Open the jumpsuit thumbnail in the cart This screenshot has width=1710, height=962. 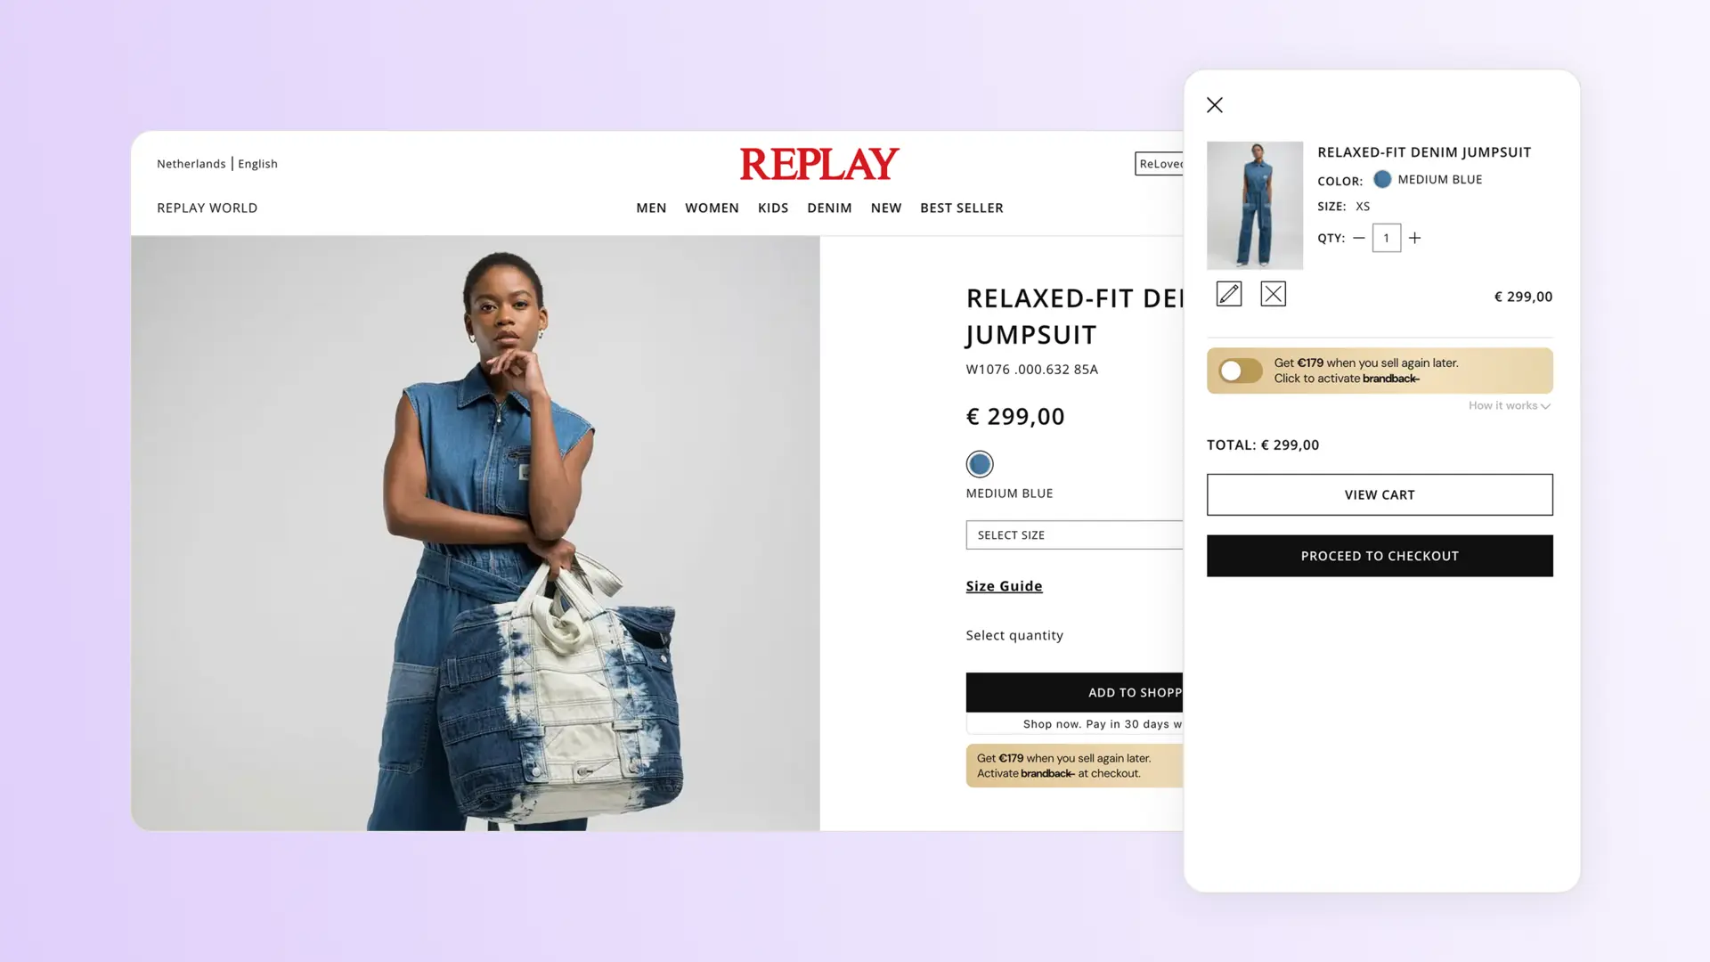(1255, 206)
